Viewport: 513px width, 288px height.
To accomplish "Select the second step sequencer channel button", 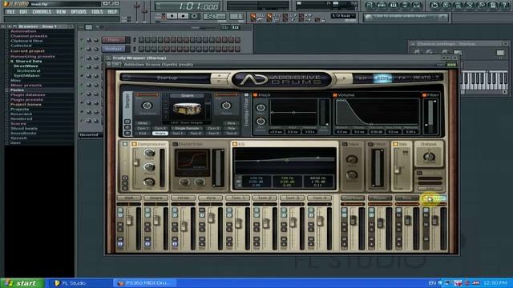I will (x=114, y=49).
